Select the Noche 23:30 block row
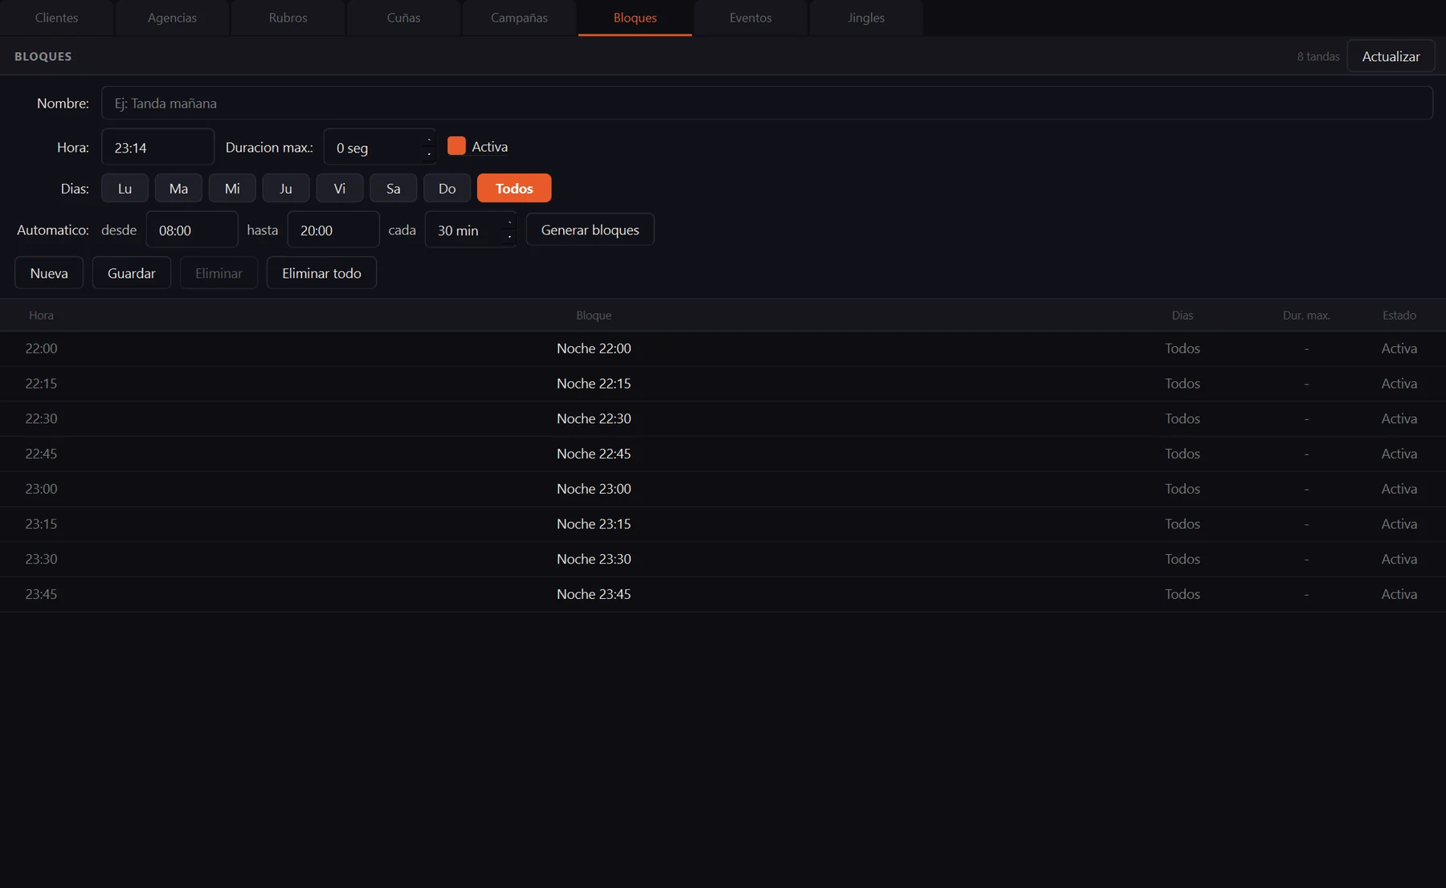Image resolution: width=1446 pixels, height=888 pixels. coord(723,559)
